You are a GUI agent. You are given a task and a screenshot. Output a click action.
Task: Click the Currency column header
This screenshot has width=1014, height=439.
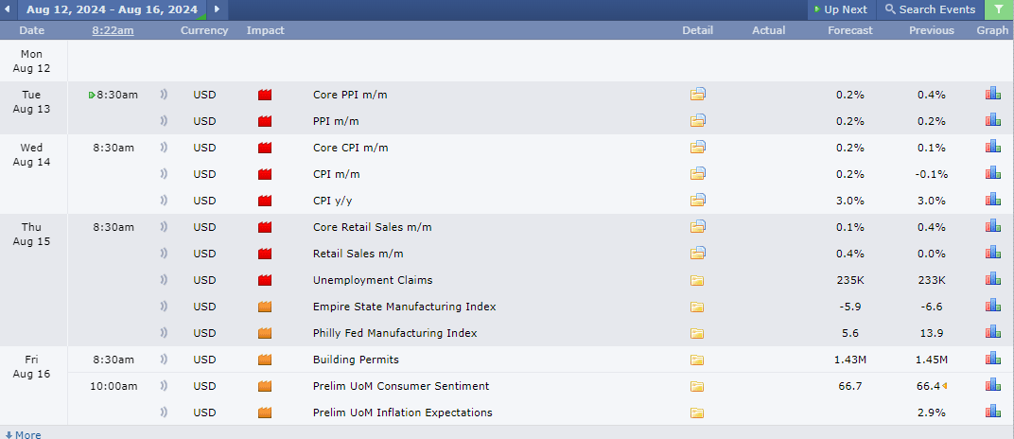pyautogui.click(x=204, y=30)
